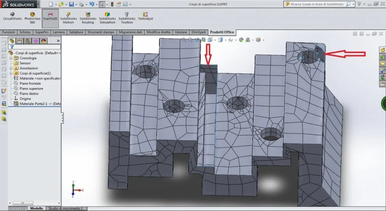Expand the Cronologia tree node
This screenshot has width=386, height=211.
pos(11,58)
